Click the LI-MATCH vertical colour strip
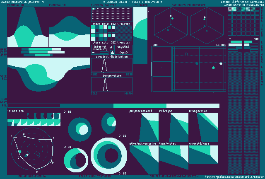265x179 pixels. (x=140, y=36)
